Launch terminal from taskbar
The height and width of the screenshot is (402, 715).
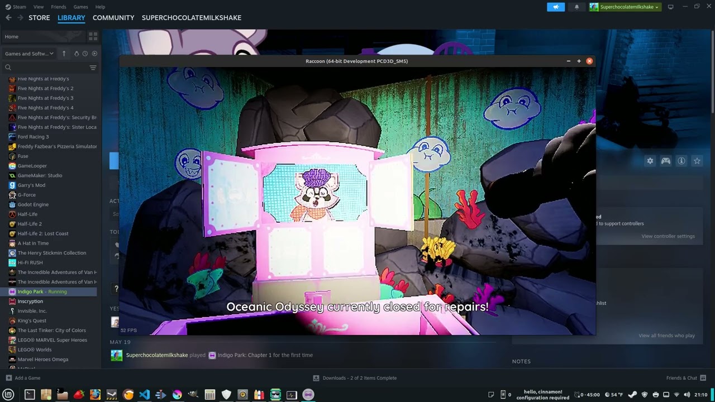tap(30, 395)
